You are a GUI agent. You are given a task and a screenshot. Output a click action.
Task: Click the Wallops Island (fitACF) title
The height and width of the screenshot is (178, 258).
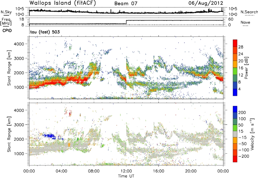pos(63,3)
